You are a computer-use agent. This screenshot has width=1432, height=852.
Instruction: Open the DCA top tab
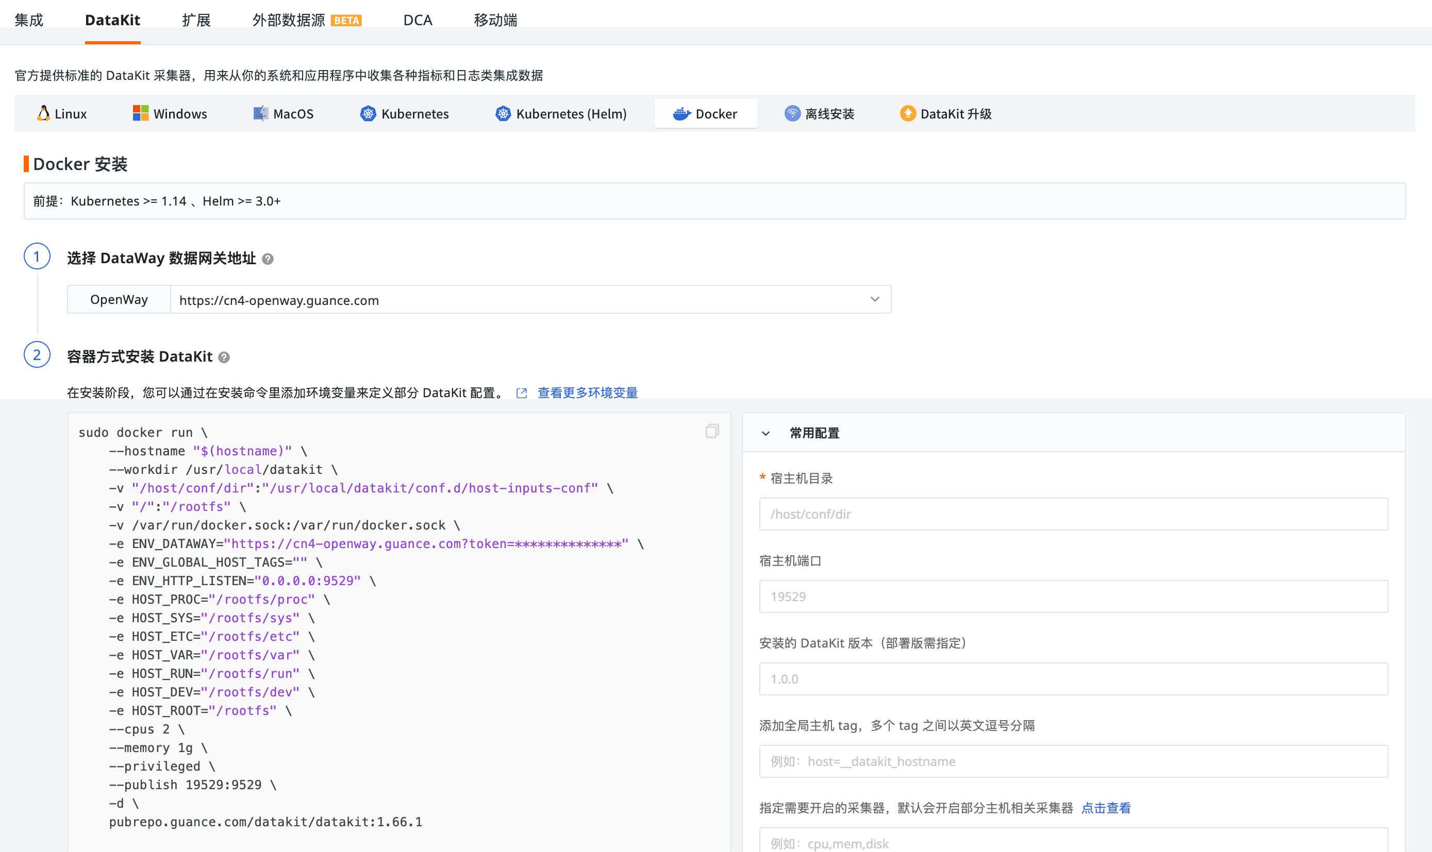click(418, 20)
